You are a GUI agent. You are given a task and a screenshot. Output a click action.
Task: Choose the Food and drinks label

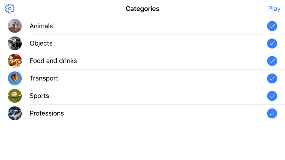[53, 61]
